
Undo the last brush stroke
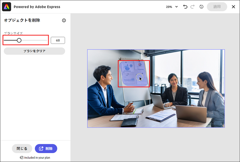click(185, 7)
